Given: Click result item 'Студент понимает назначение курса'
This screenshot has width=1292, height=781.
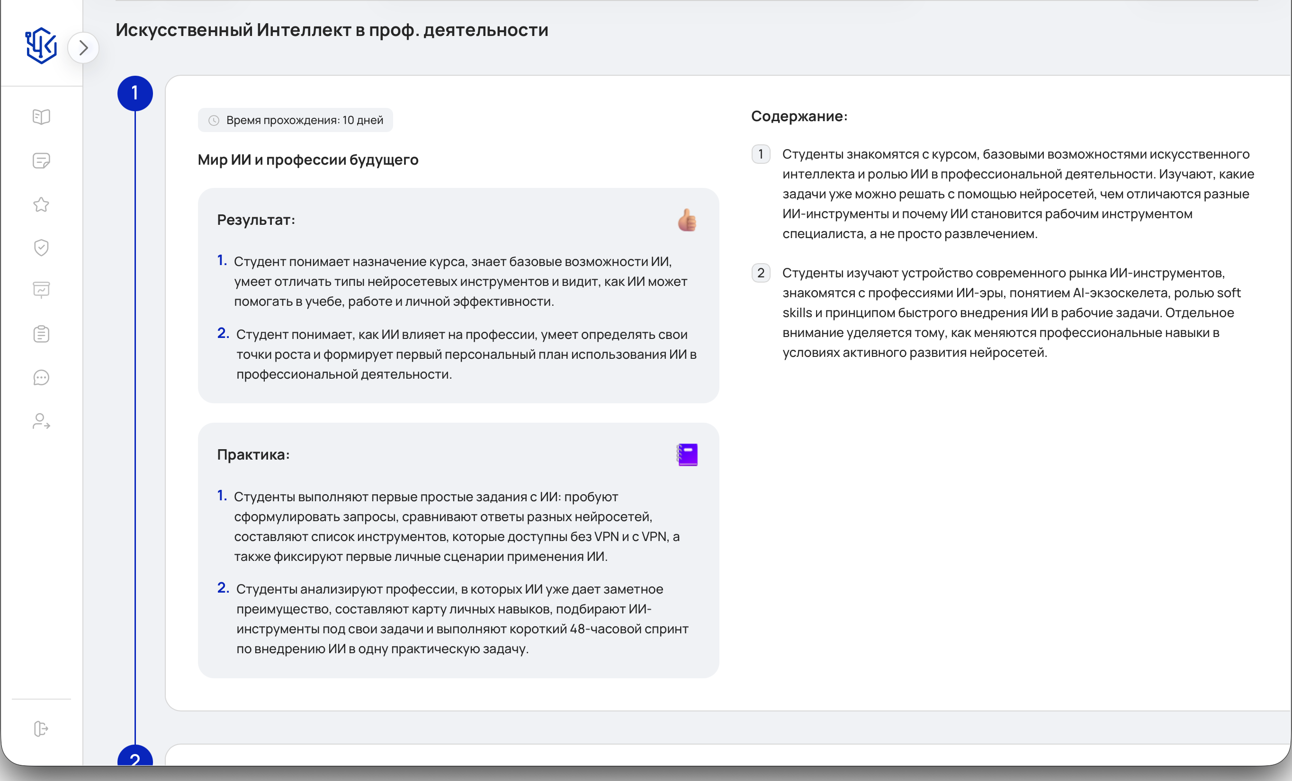Looking at the screenshot, I should (x=460, y=281).
